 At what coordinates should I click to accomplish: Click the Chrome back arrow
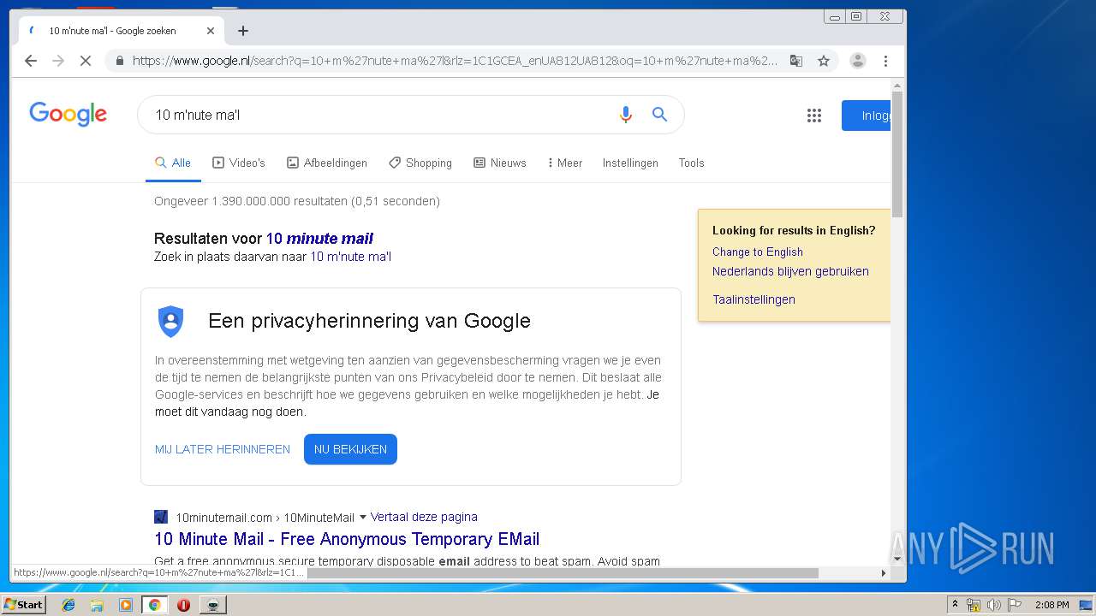(x=31, y=61)
